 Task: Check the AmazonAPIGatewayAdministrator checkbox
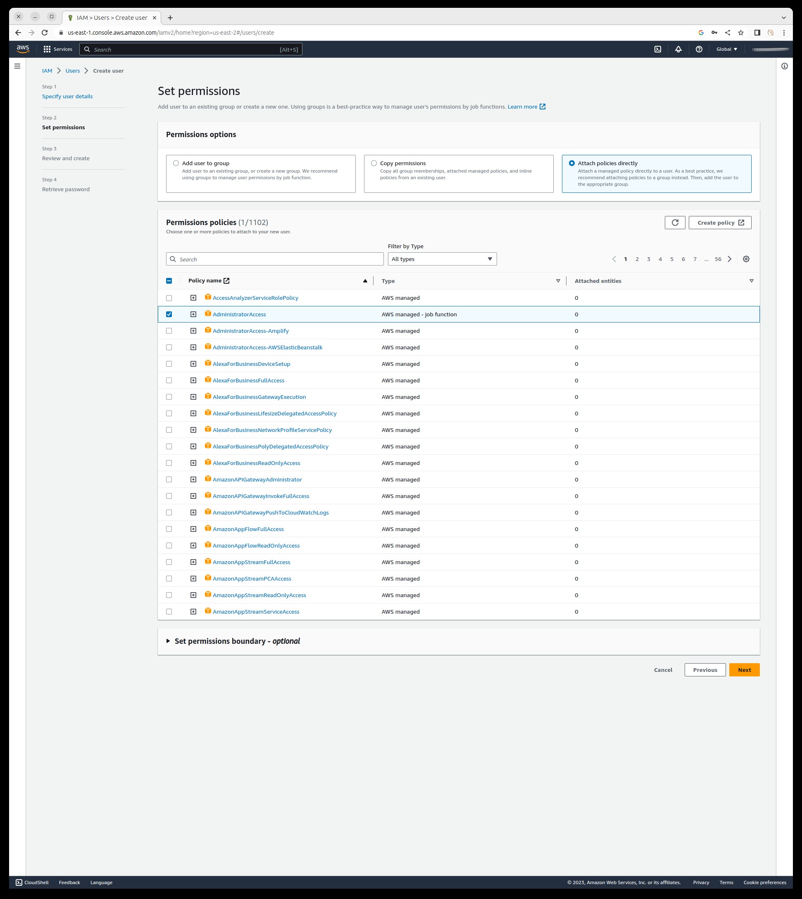click(x=169, y=479)
